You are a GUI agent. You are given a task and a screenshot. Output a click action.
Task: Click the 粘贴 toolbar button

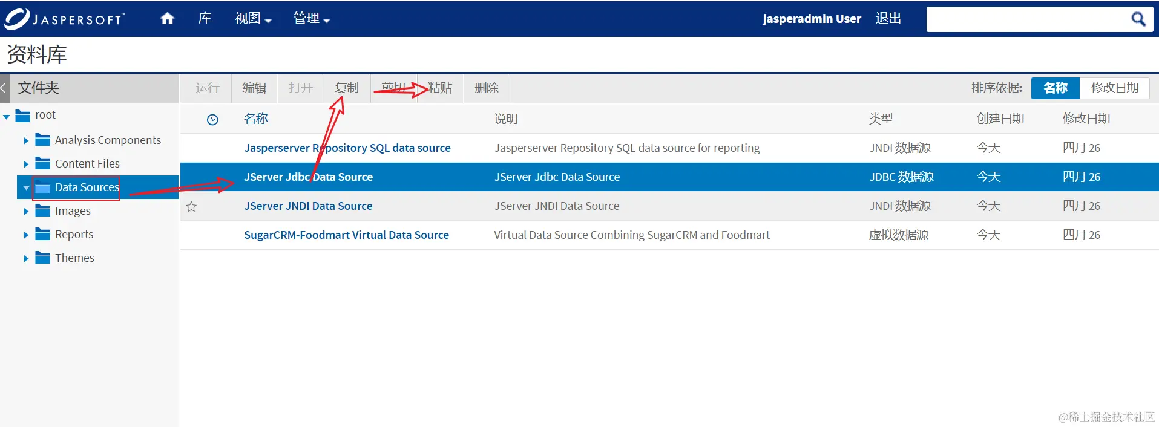coord(440,88)
